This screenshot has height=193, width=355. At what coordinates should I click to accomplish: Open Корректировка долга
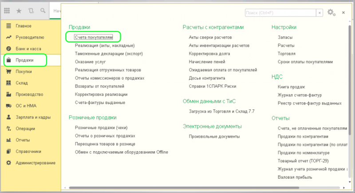209,53
